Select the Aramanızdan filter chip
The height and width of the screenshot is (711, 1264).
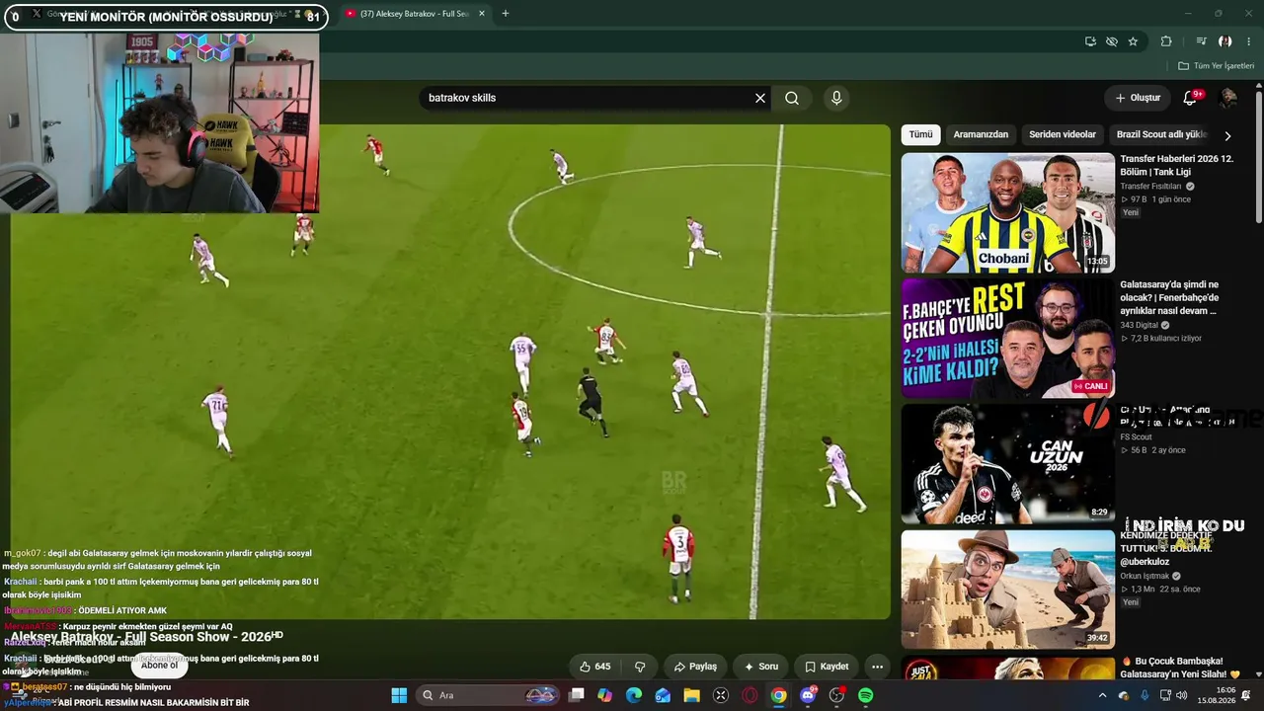click(x=981, y=134)
